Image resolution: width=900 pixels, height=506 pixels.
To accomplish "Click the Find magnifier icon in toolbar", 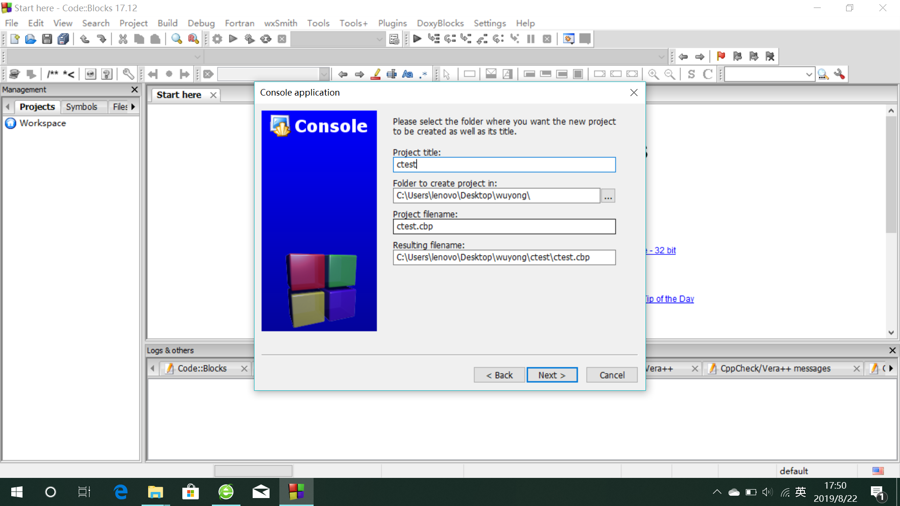I will point(177,39).
